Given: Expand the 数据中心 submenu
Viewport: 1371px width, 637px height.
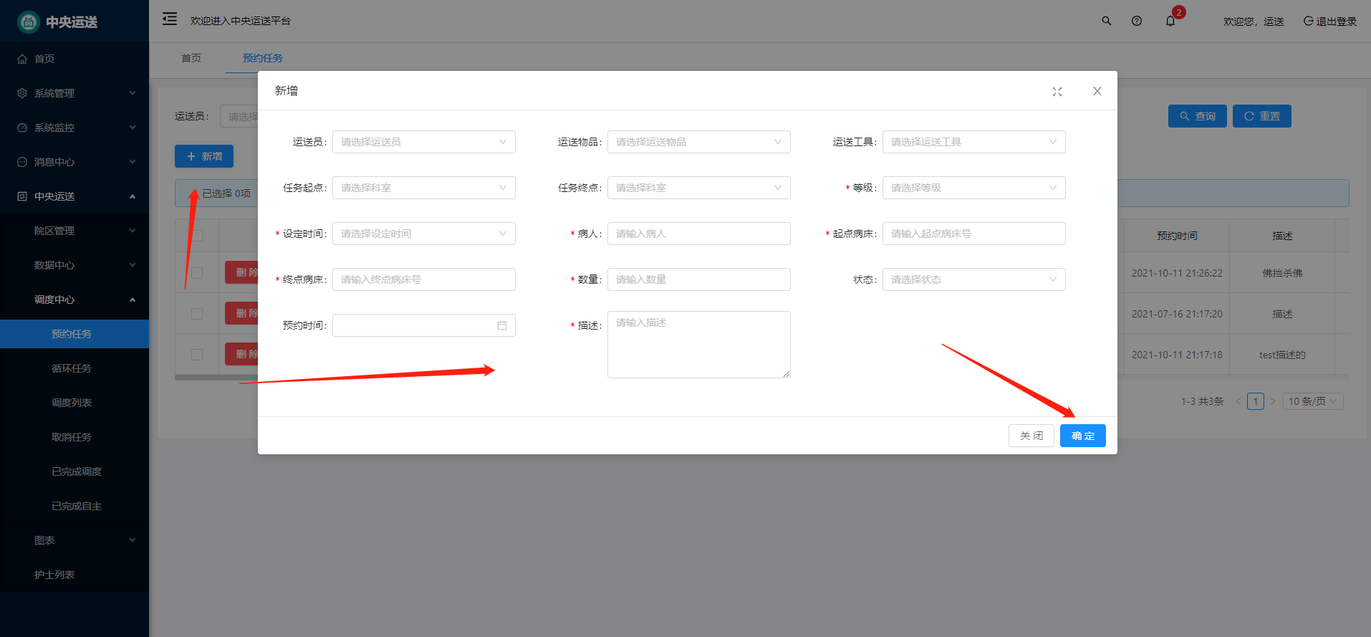Looking at the screenshot, I should coord(74,265).
